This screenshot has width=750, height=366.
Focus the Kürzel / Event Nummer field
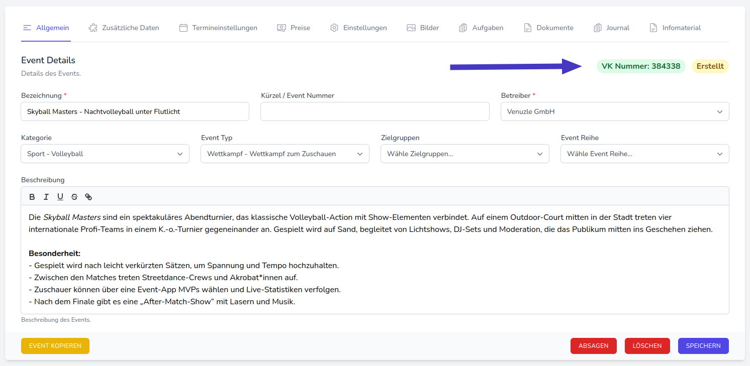(374, 112)
